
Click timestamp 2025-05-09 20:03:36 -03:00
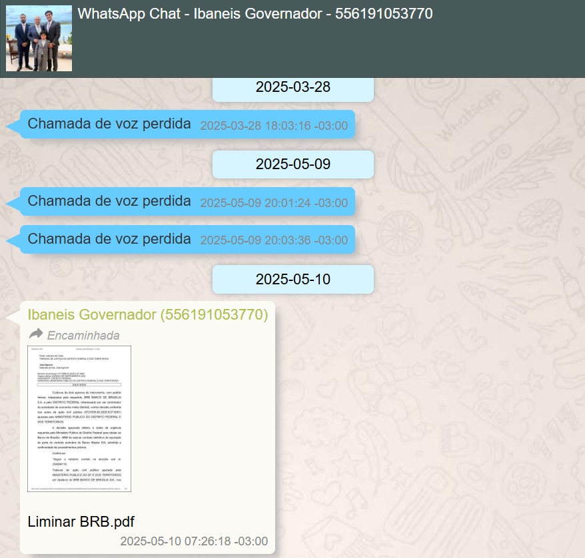274,240
